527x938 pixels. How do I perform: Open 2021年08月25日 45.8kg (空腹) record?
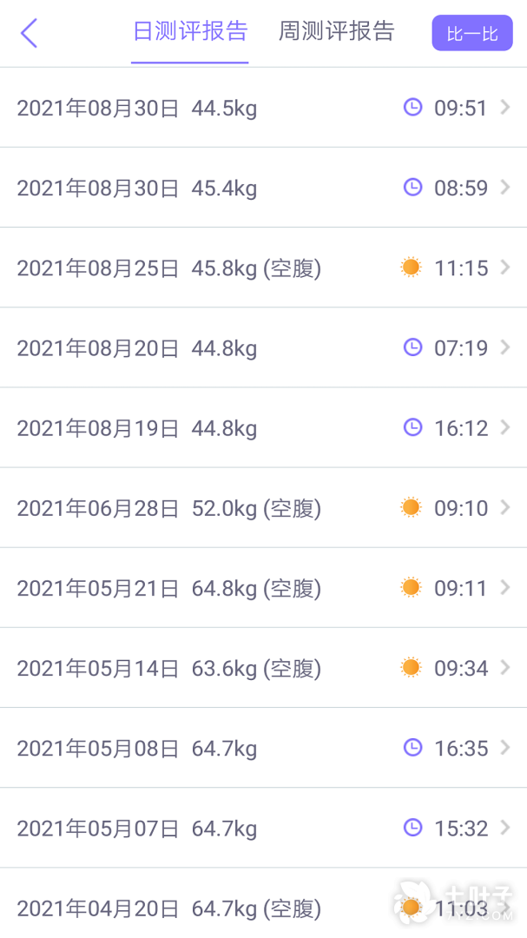263,268
